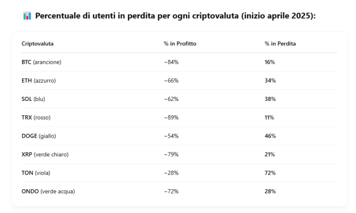Click the ~84% profit value for BTC
The height and width of the screenshot is (213, 356).
171,62
